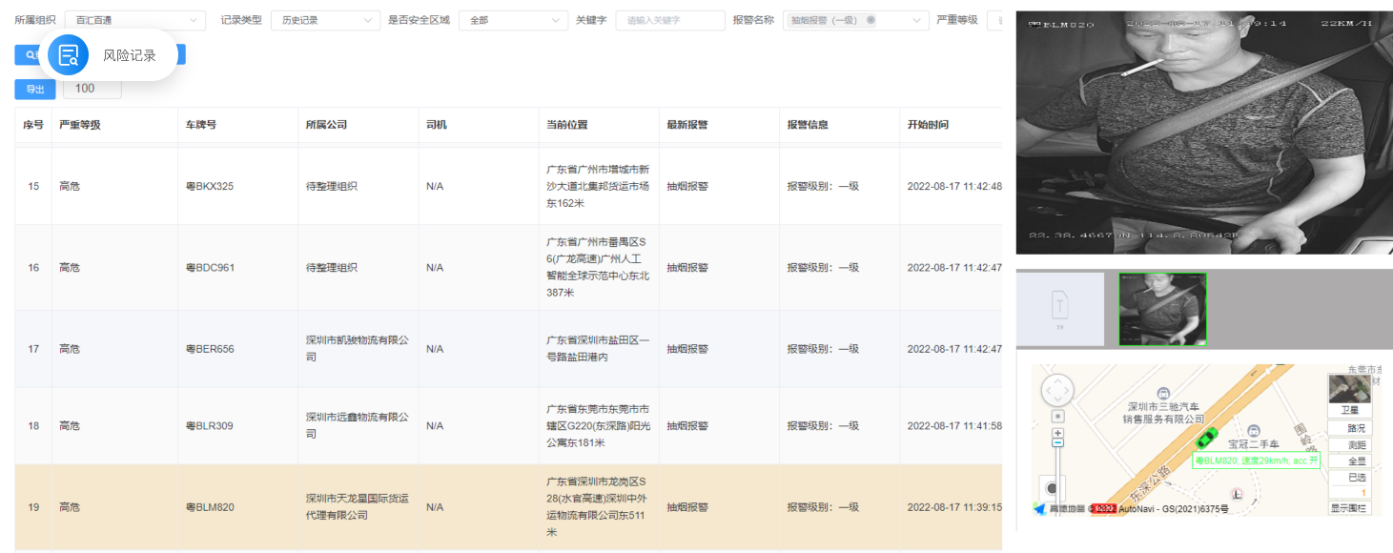This screenshot has width=1393, height=553.
Task: Remove the 抽烟报警 tag in alarm name filter
Action: [x=871, y=20]
